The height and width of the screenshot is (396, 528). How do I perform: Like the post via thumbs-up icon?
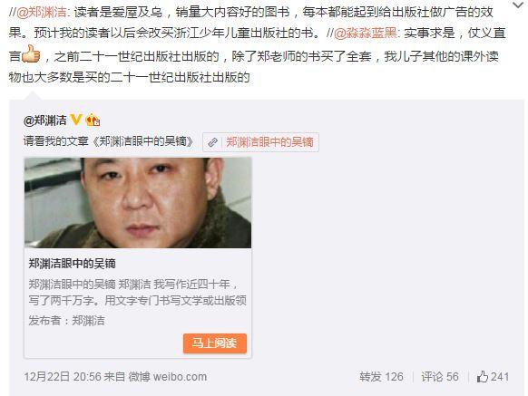pos(483,376)
